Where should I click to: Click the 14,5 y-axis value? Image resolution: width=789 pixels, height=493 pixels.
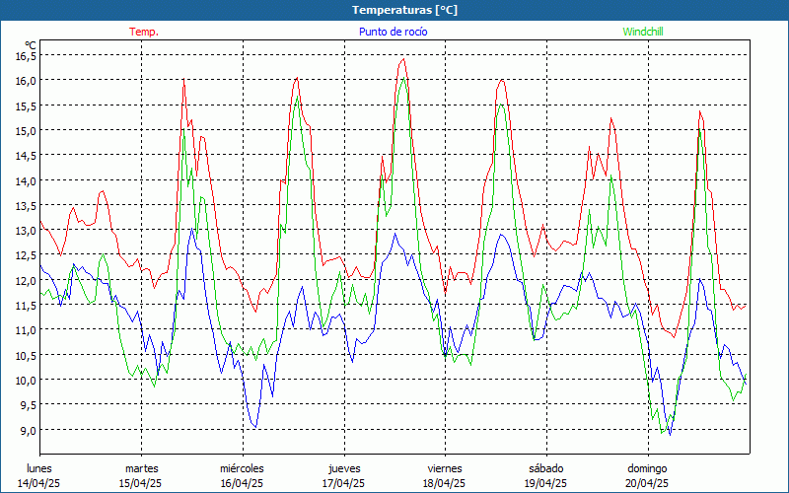point(27,156)
